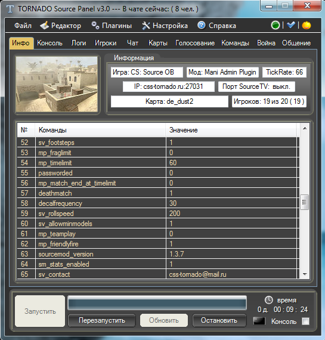
Task: Switch to the Консоль tab
Action: click(49, 43)
